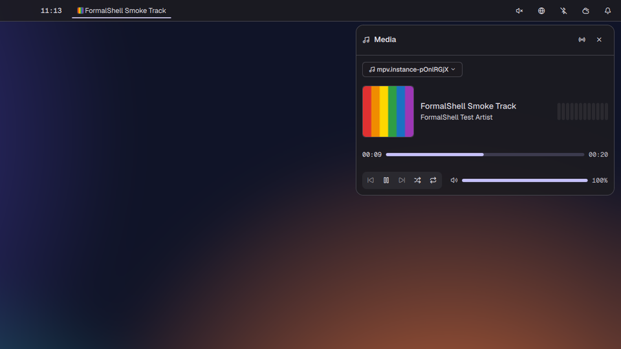Click the audio visualizer bars
This screenshot has width=621, height=349.
pos(583,112)
